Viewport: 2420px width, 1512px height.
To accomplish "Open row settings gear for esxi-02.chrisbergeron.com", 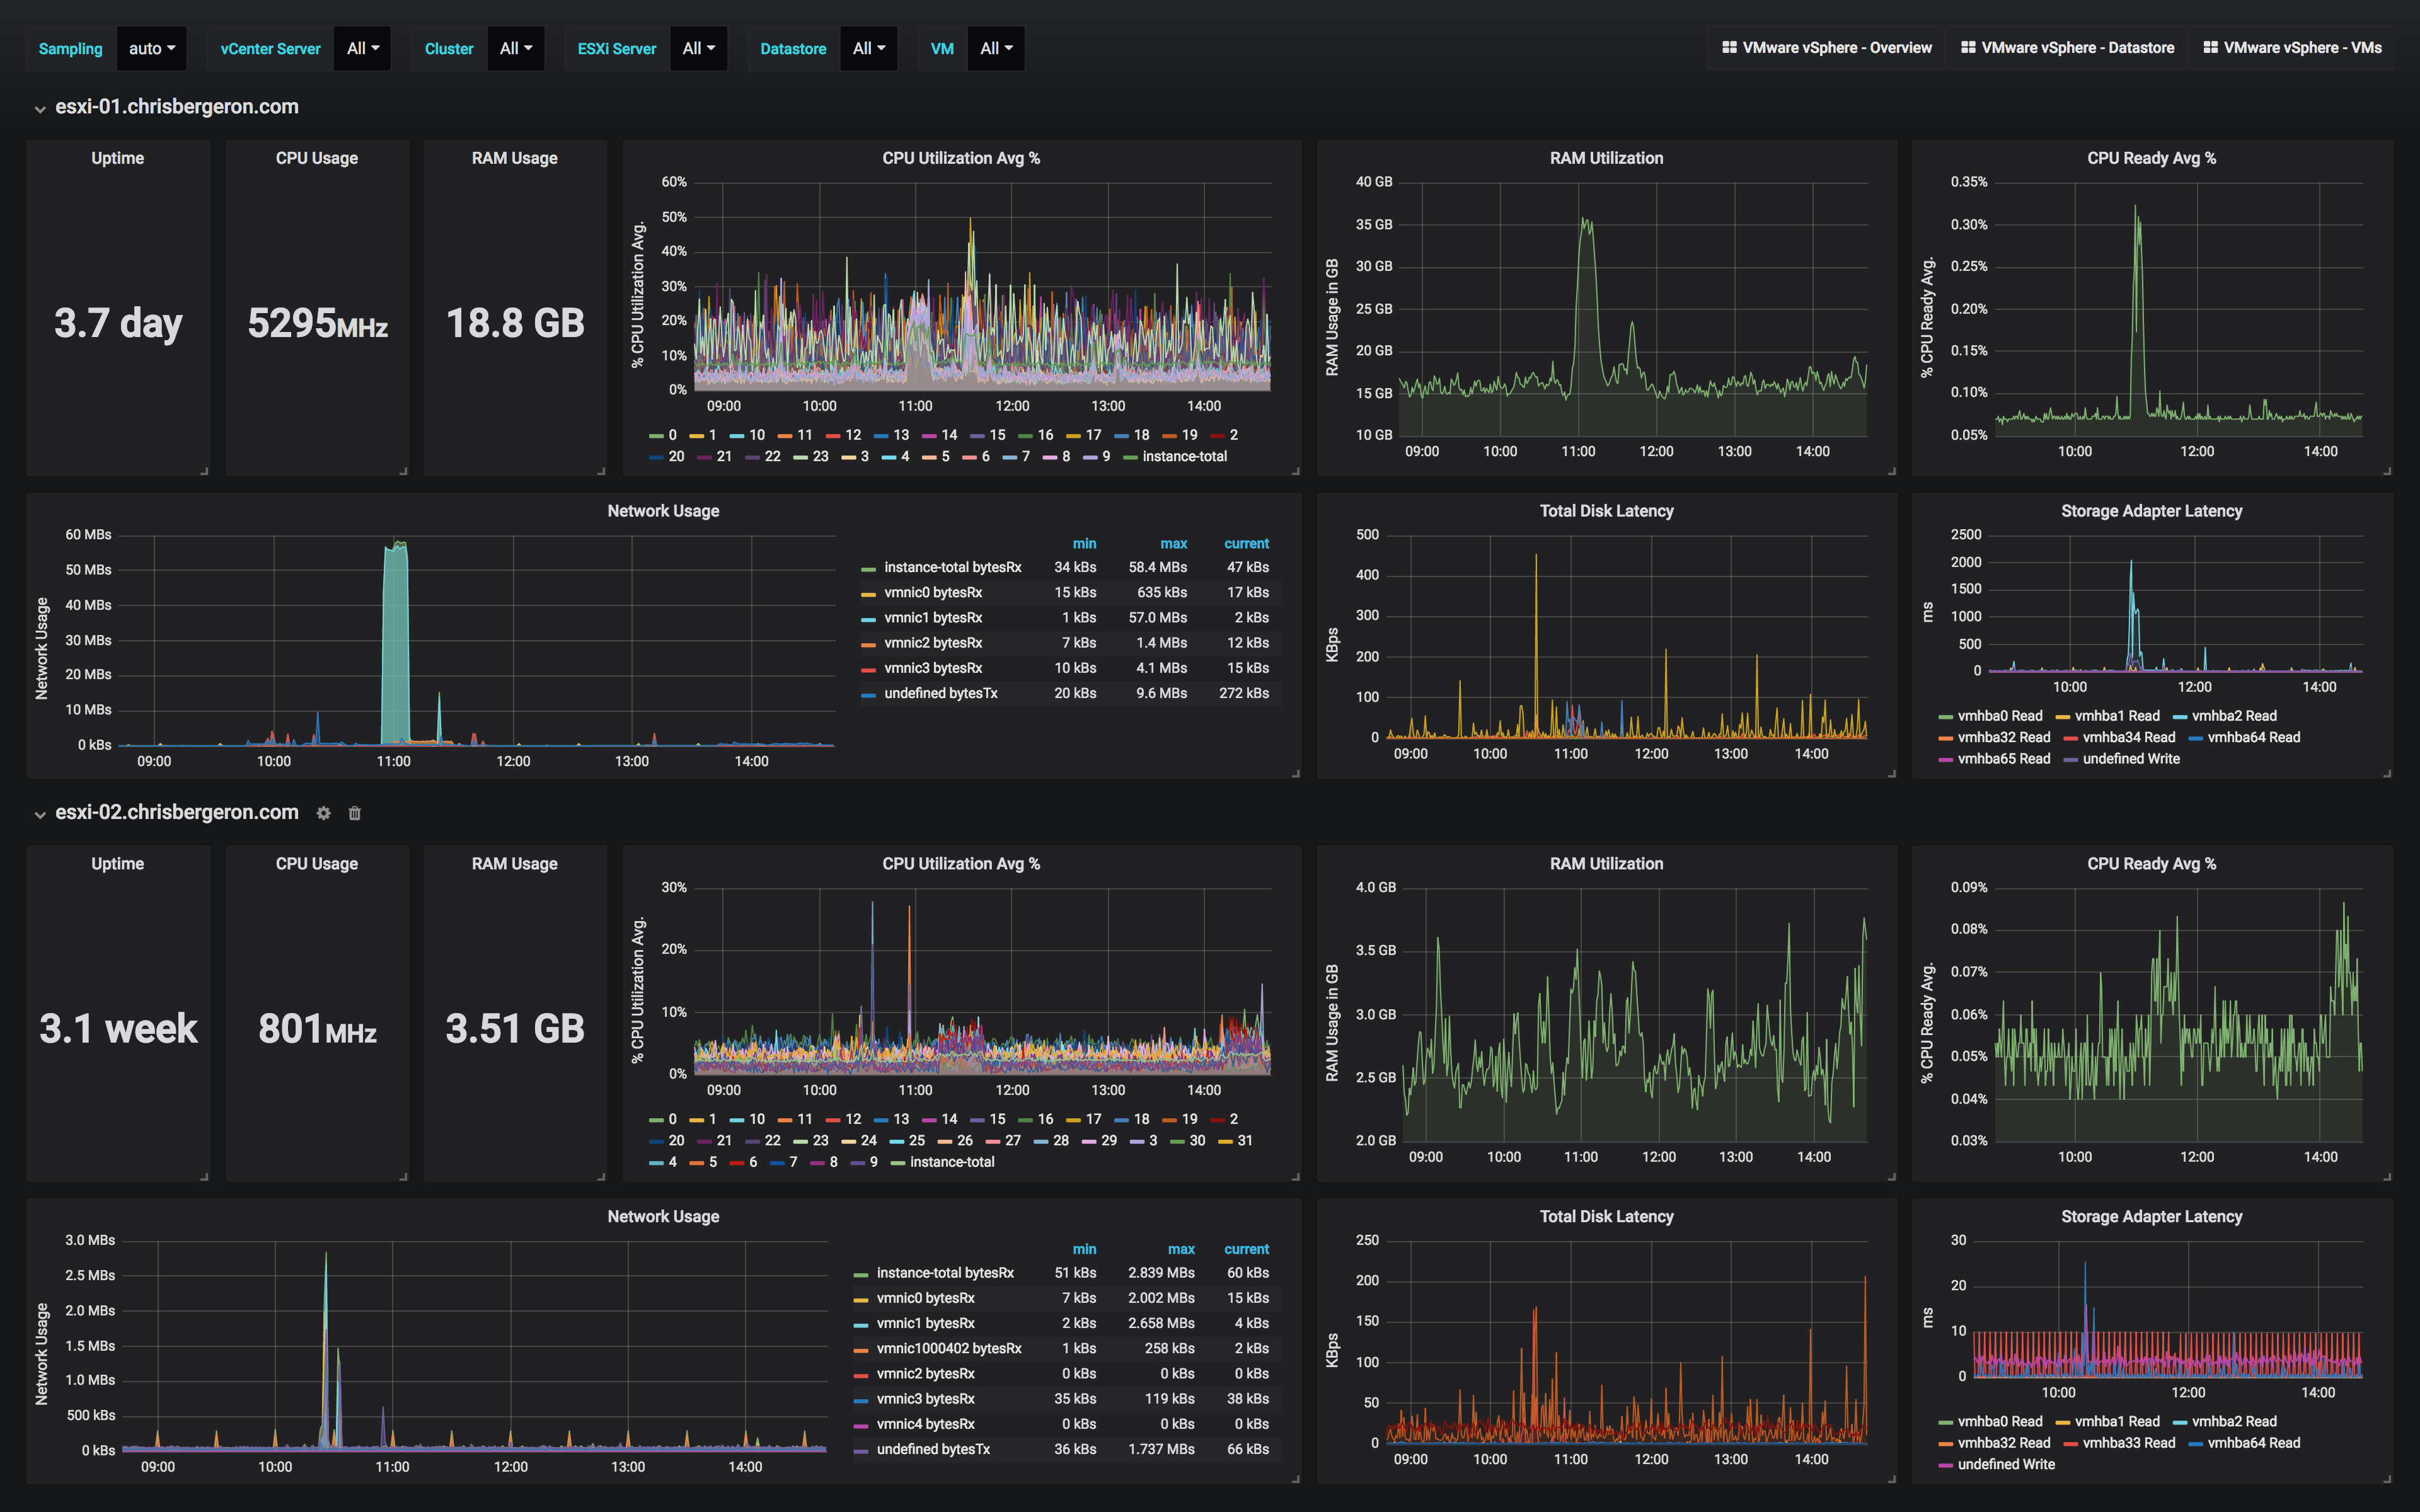I will (x=324, y=813).
